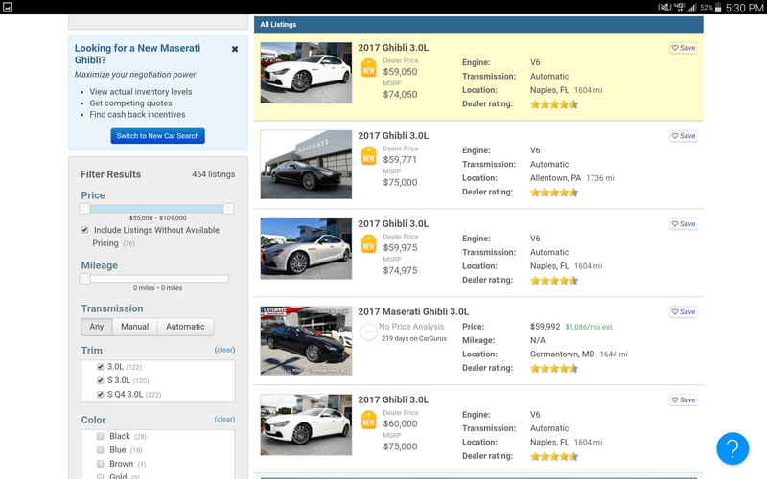Click the $1,086/mo est. payment link
The width and height of the screenshot is (767, 479).
589,327
